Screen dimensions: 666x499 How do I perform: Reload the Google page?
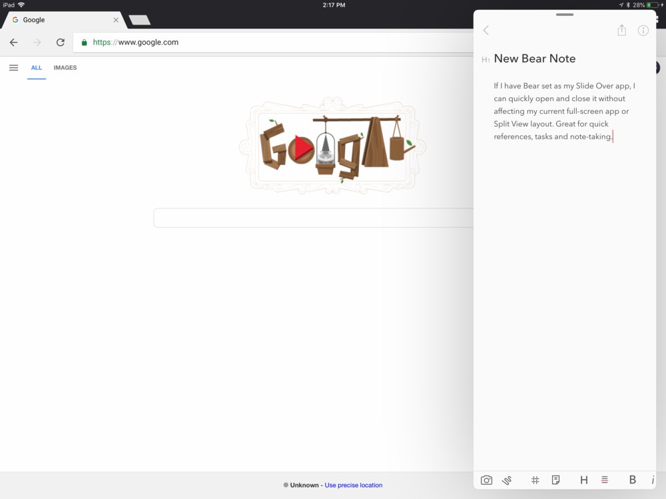coord(60,43)
